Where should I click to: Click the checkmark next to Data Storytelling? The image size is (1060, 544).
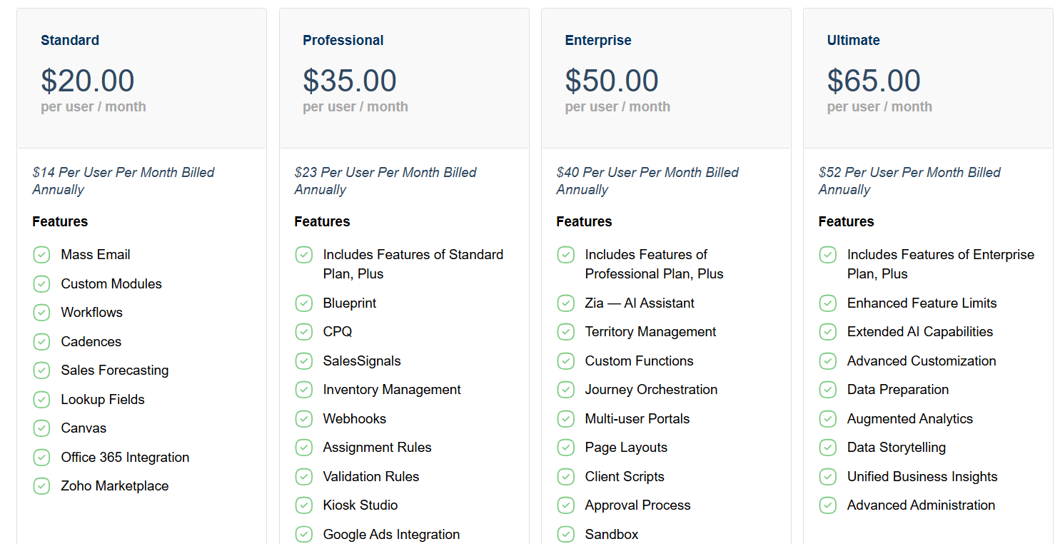828,448
